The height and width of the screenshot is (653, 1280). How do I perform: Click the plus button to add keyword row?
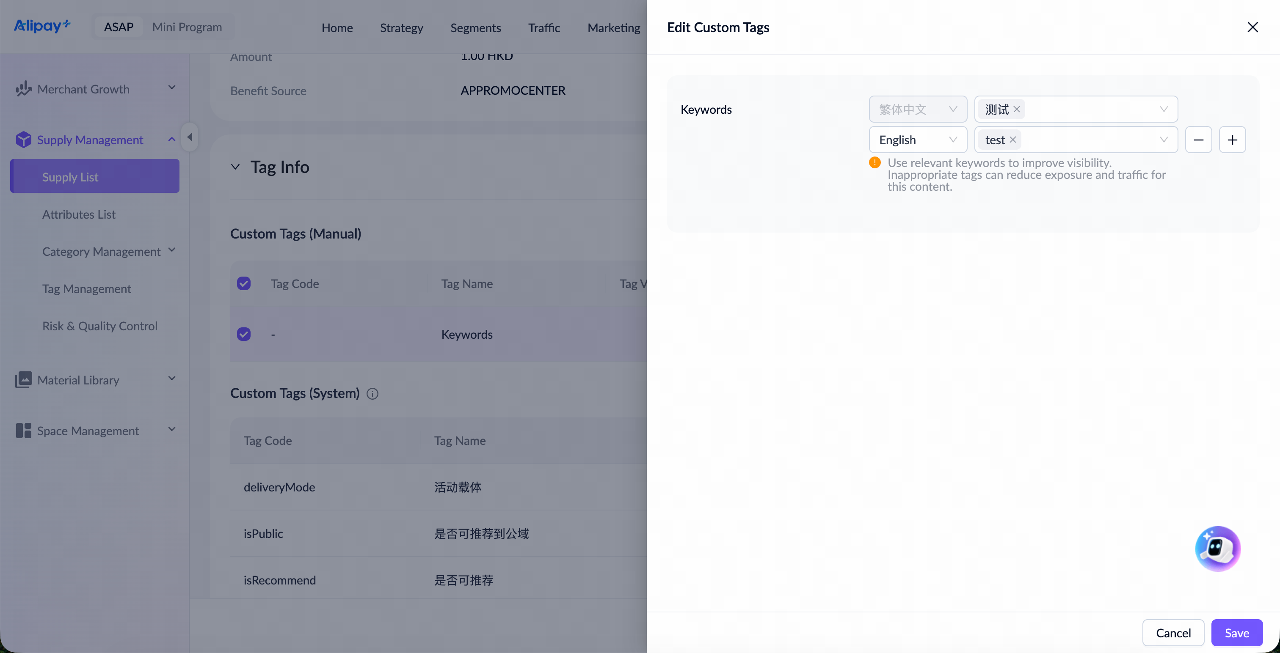point(1232,140)
